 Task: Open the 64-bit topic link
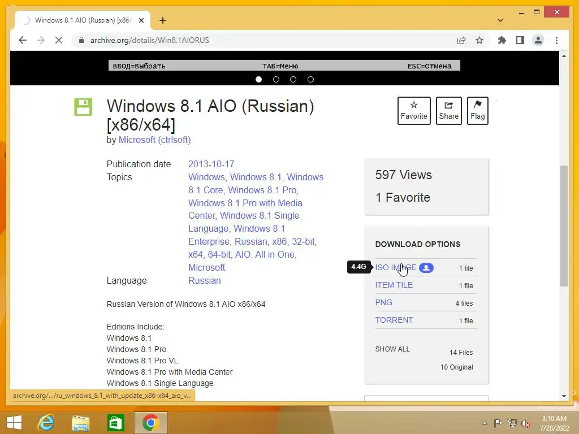coord(219,255)
